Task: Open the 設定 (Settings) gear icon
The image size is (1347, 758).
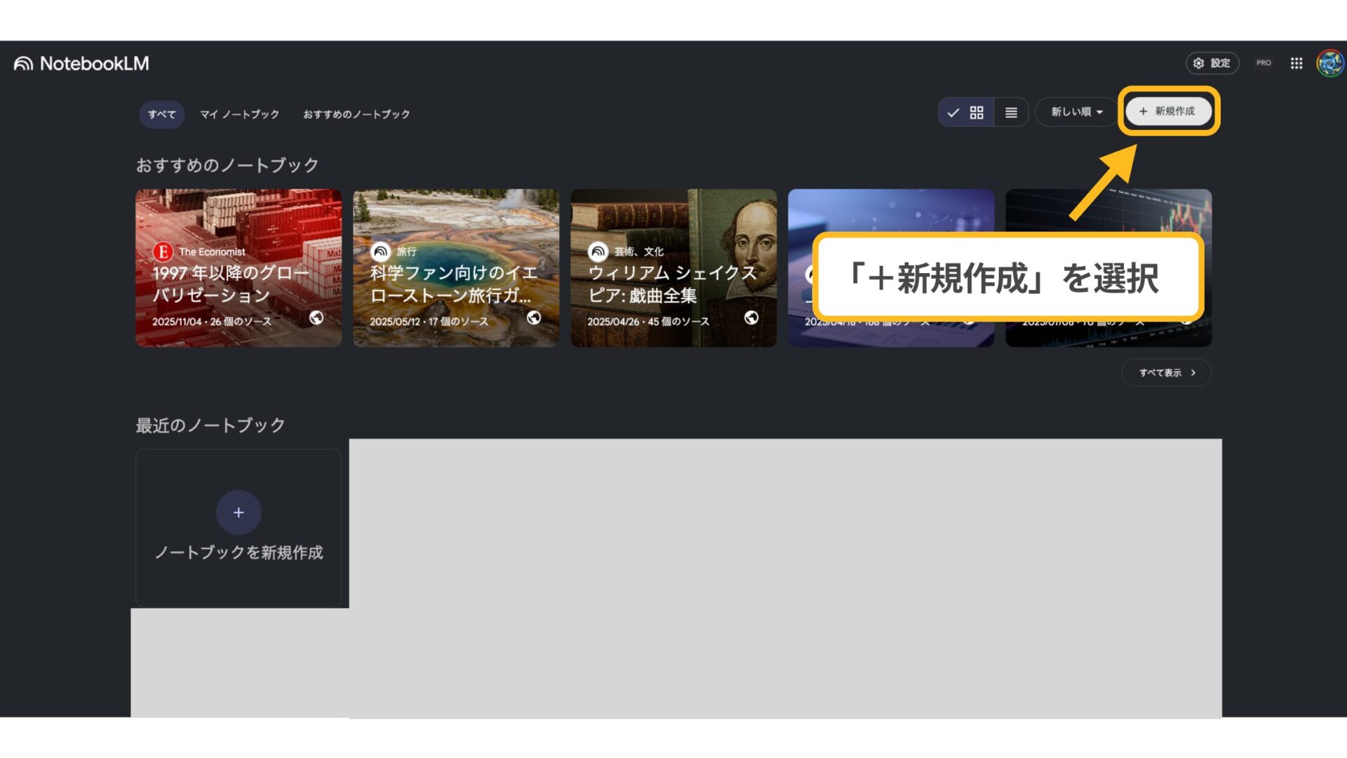Action: click(1198, 63)
